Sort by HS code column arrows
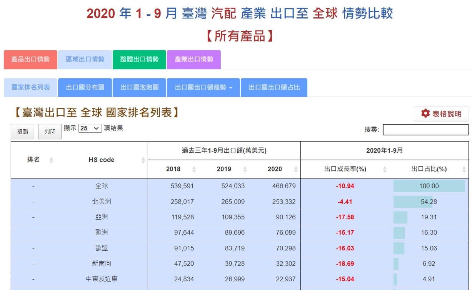The image size is (472, 290). 143,160
